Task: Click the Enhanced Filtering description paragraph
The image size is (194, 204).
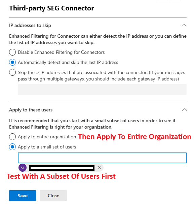Action: coord(98,39)
